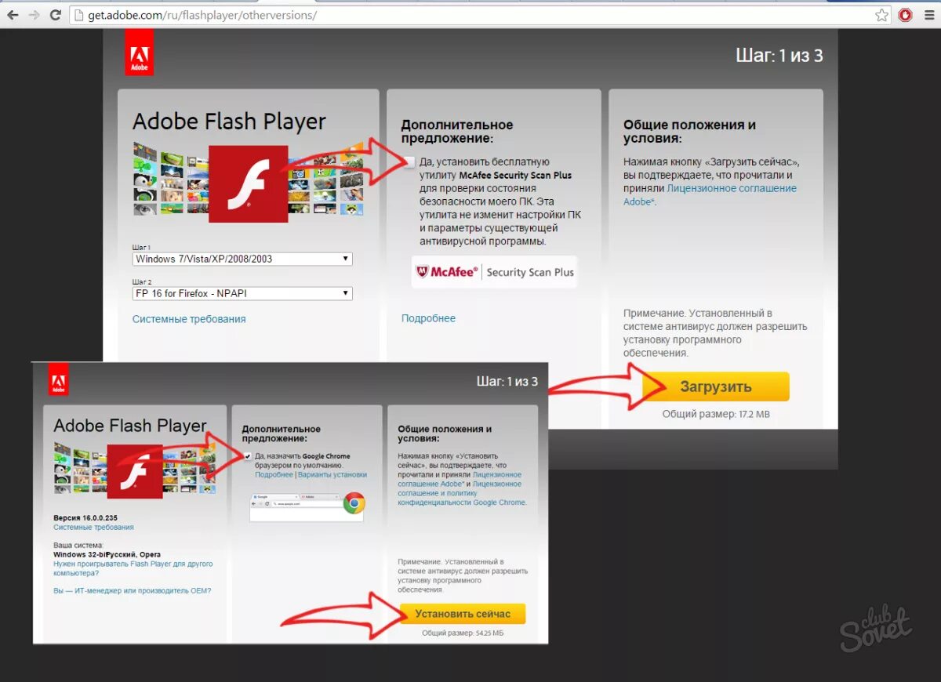Screen dimensions: 941x682
Task: Open the Windows 7/Vista/XP operating system dropdown
Action: (x=242, y=259)
